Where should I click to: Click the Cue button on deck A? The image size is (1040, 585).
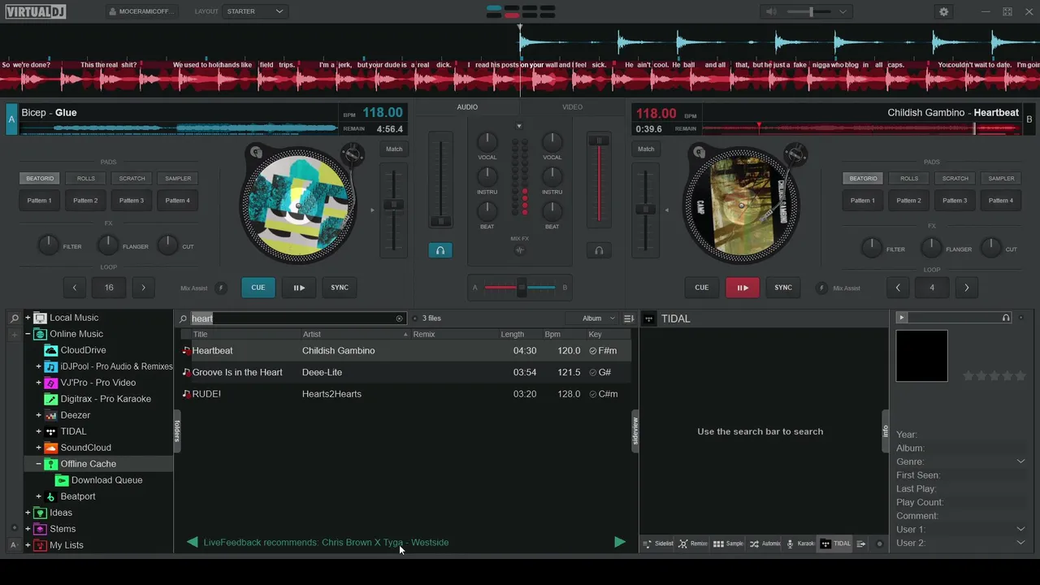[258, 288]
